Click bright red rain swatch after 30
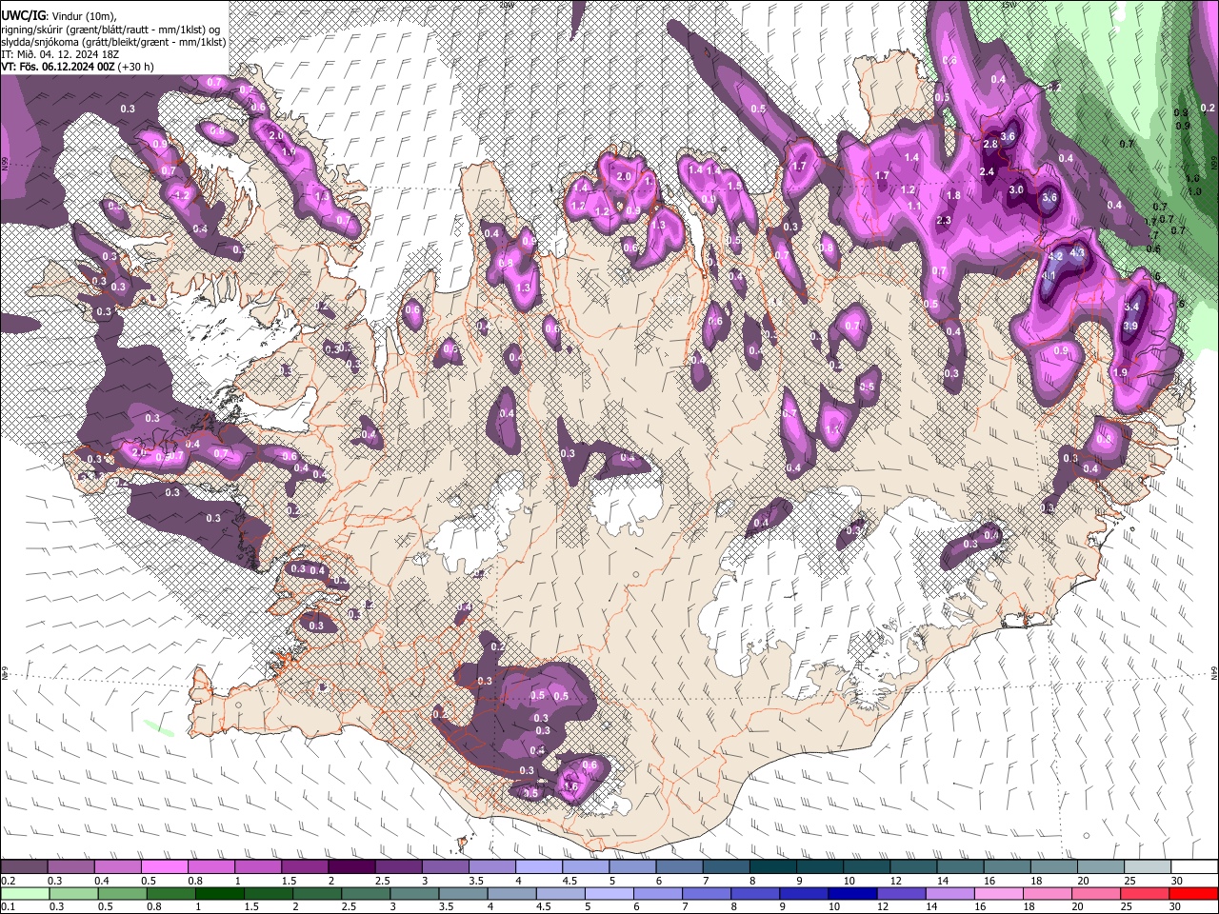This screenshot has height=914, width=1219. tap(1195, 894)
